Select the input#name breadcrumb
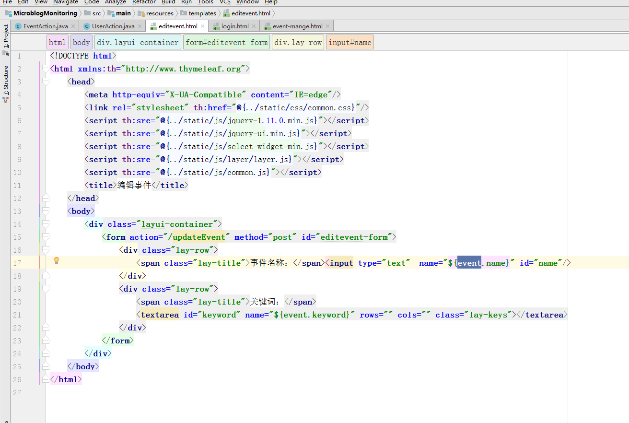The image size is (629, 423). click(350, 42)
